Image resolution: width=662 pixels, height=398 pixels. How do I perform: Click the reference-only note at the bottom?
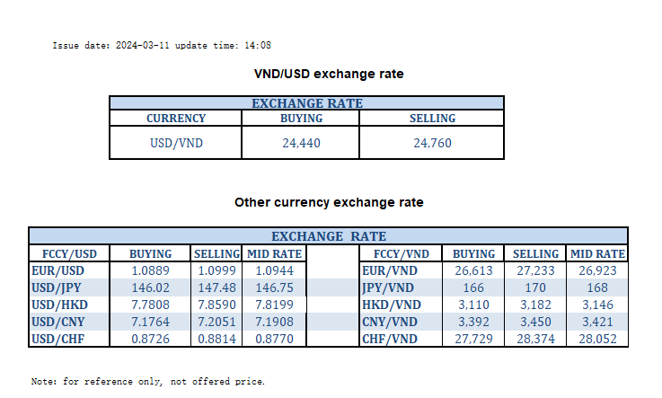coord(148,382)
